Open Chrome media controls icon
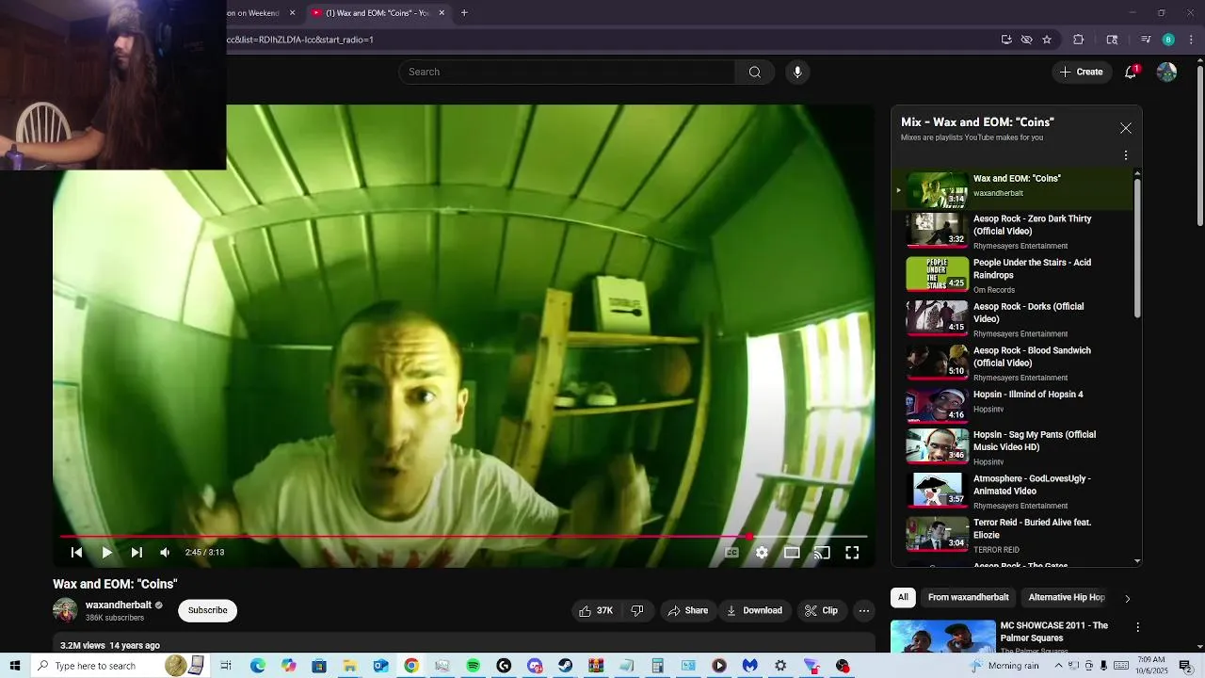 pos(1146,40)
